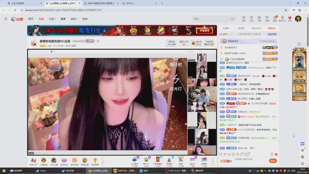This screenshot has height=174, width=309.
Task: Click the page vertical scrollbar
Action: [307, 32]
